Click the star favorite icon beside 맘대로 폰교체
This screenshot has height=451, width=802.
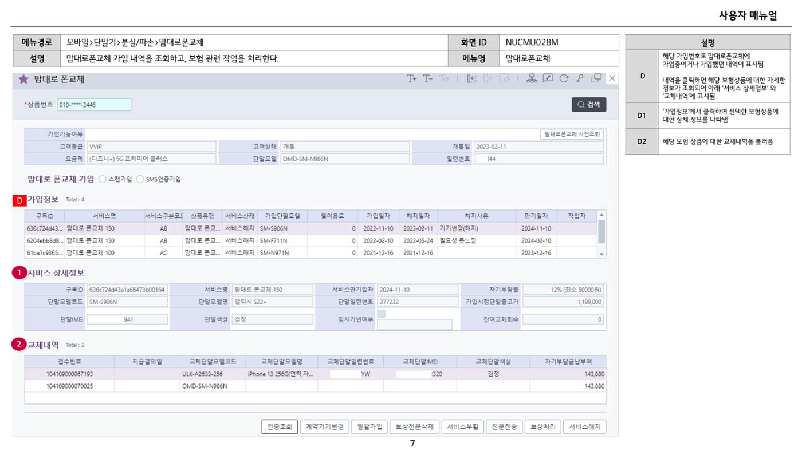coord(23,80)
